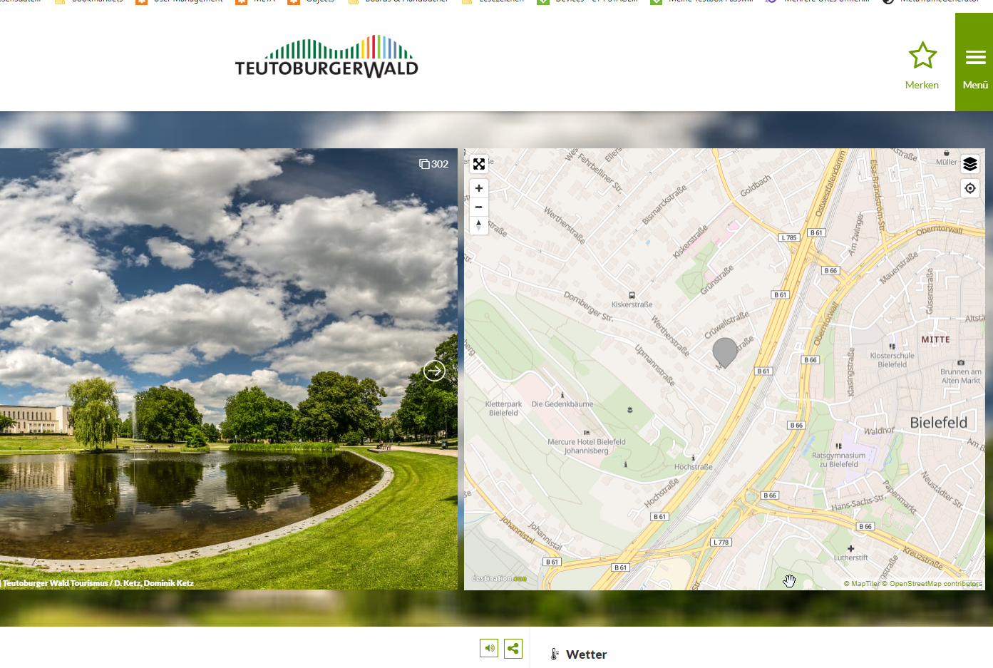The height and width of the screenshot is (668, 993).
Task: Open the share options icon
Action: point(513,648)
